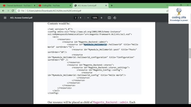
Task: Open a new browser tab
Action: click(x=112, y=6)
